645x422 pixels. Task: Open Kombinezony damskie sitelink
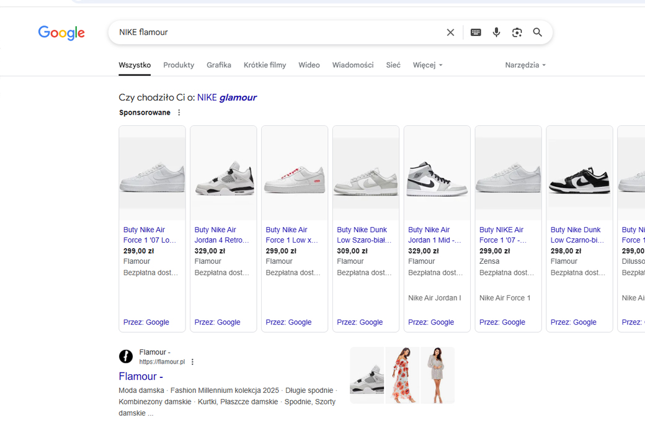point(154,402)
